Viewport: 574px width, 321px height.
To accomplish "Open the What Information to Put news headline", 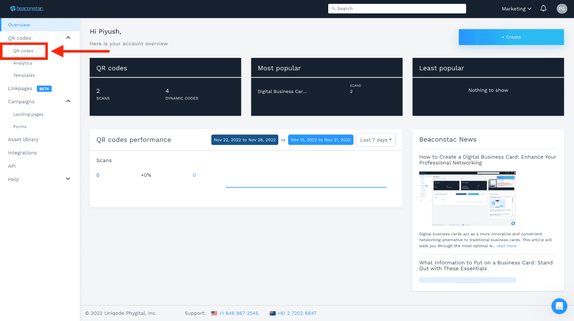I will tap(486, 266).
